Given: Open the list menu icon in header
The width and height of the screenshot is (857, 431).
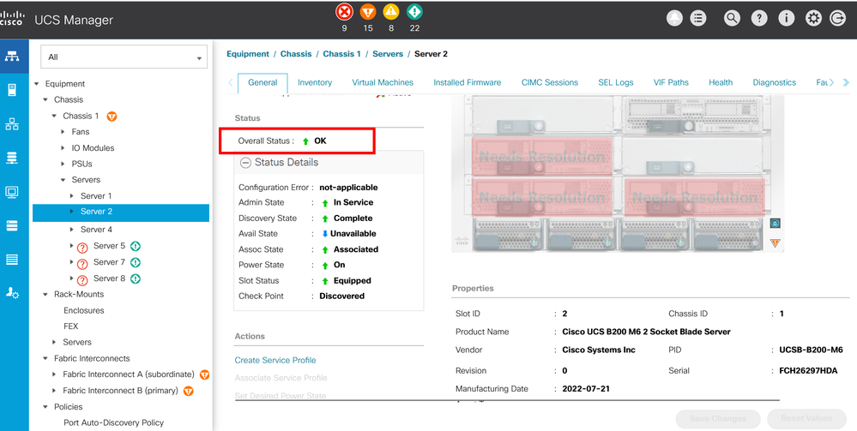Looking at the screenshot, I should coord(698,18).
